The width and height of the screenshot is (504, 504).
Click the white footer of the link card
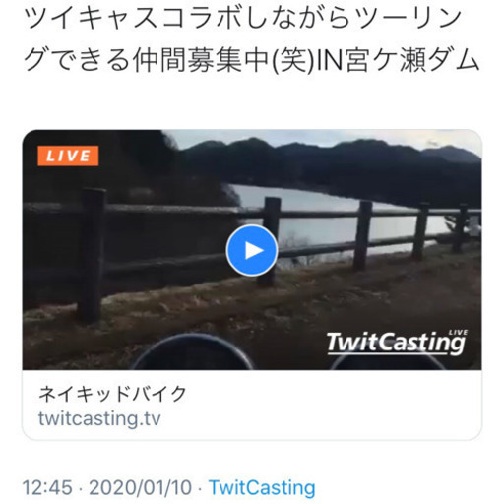(x=252, y=405)
